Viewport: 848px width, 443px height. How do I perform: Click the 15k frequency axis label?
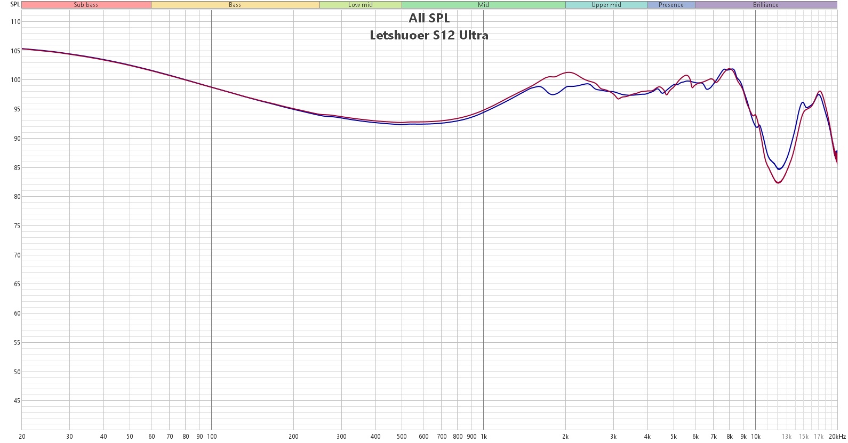coord(804,437)
